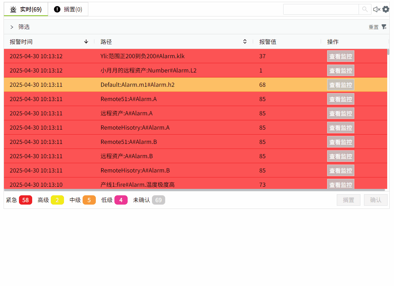This screenshot has height=286, width=394.
Task: Click the search magnifier icon
Action: pyautogui.click(x=365, y=9)
